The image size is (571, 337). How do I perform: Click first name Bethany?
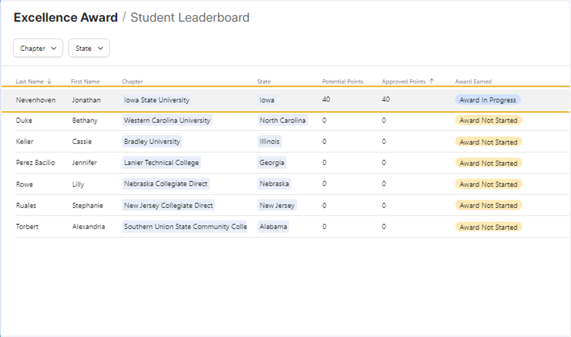click(85, 120)
